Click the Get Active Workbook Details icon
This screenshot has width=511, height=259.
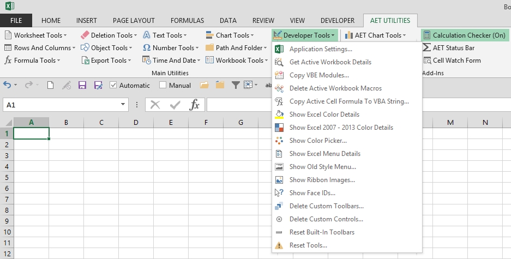[x=279, y=62]
